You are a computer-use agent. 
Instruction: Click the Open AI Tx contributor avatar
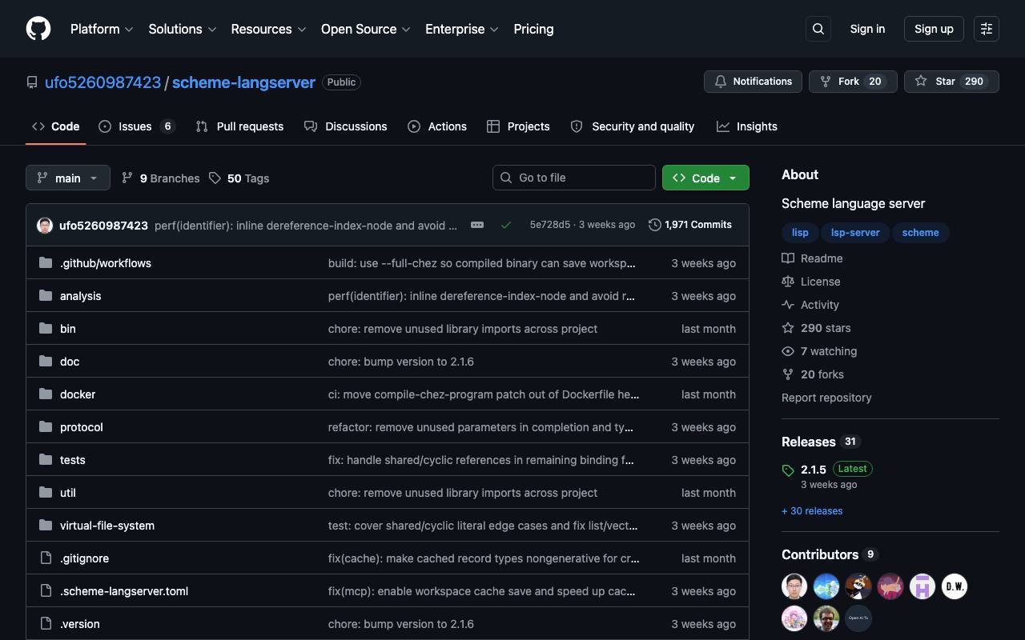tap(858, 618)
